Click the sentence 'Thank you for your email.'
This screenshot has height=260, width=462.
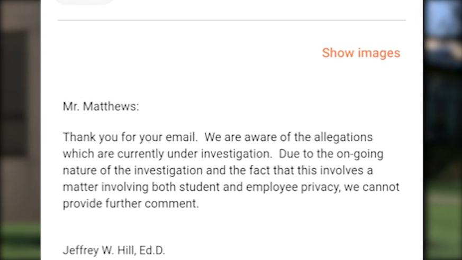(130, 137)
